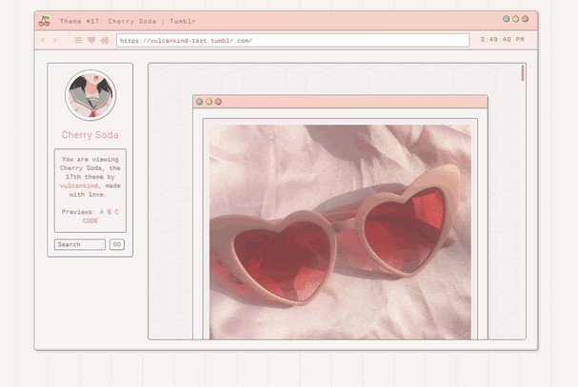The width and height of the screenshot is (578, 387).
Task: Click the heart icon in toolbar
Action: (x=91, y=41)
